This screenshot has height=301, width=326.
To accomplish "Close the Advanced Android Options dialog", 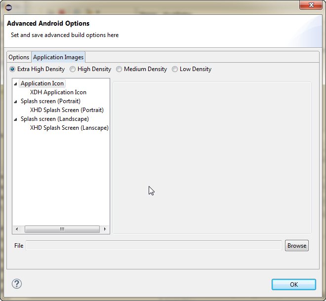I will 311,5.
